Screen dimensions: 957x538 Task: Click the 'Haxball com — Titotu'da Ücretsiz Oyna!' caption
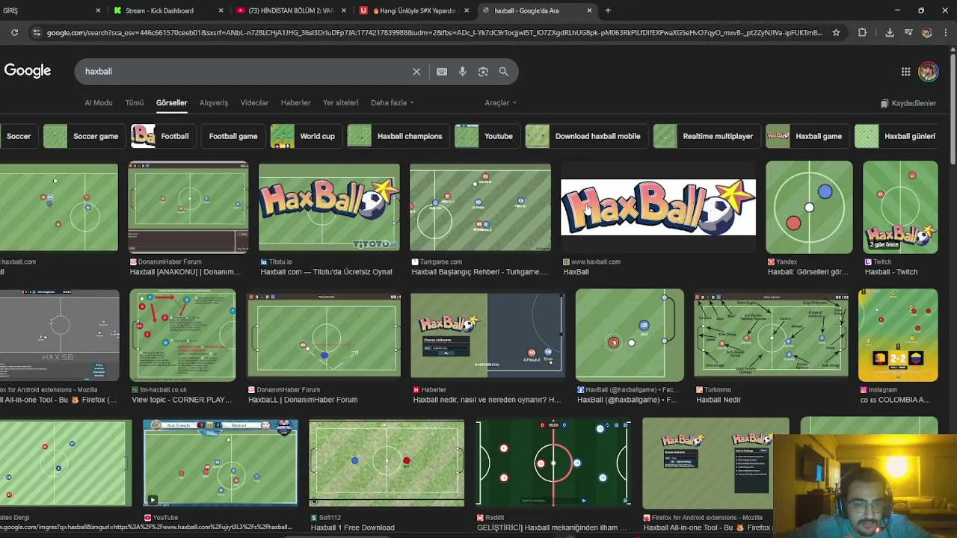[x=326, y=272]
